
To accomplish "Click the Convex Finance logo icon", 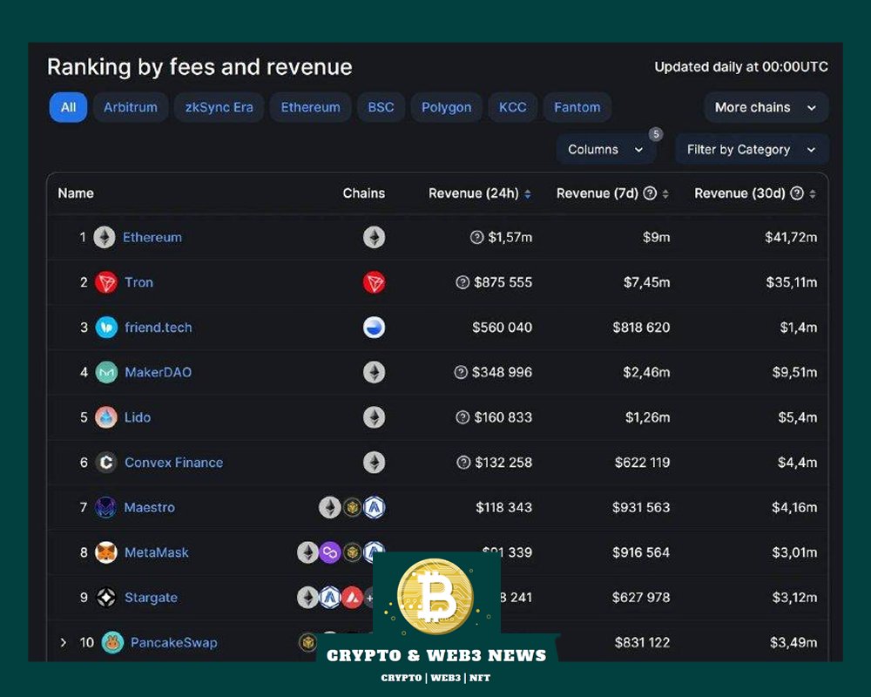I will [x=105, y=463].
